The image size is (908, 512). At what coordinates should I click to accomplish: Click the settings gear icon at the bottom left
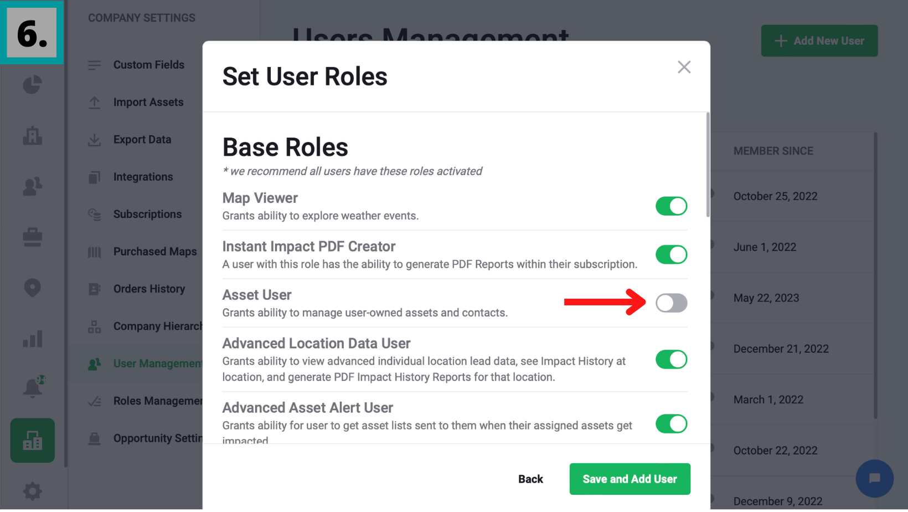point(32,491)
